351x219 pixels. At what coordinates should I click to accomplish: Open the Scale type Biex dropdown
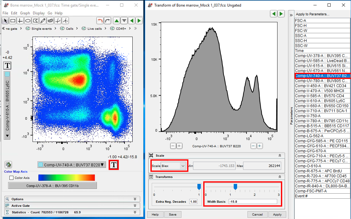(x=173, y=166)
